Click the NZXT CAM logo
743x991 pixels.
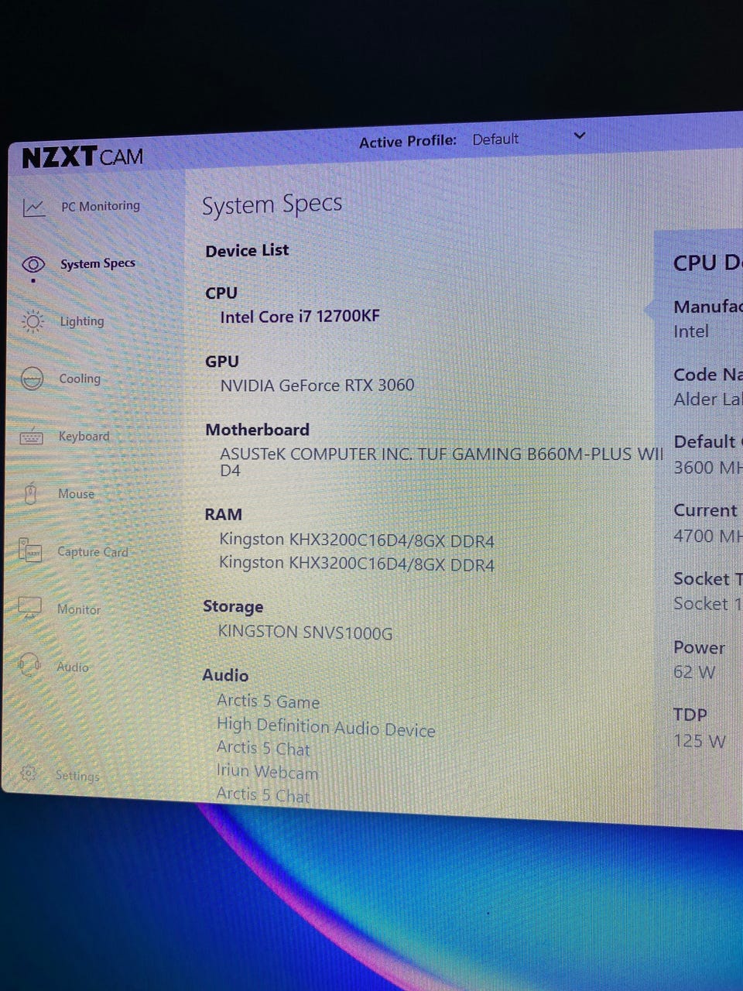click(82, 157)
